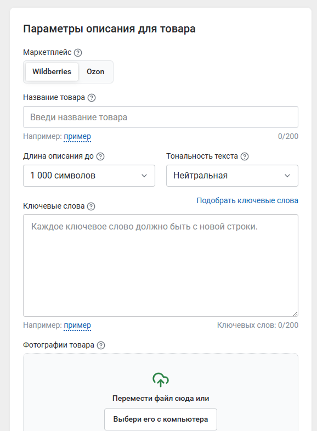The height and width of the screenshot is (431, 317).
Task: Click inside the keywords text area
Action: click(161, 266)
